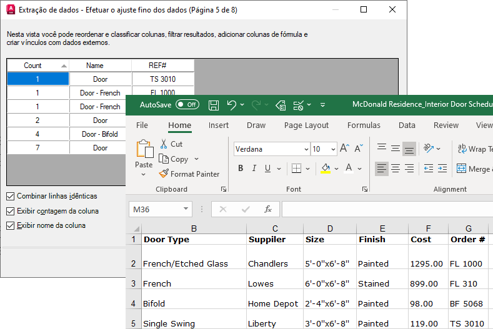Apply Italic formatting
Image resolution: width=493 pixels, height=329 pixels.
pos(254,169)
